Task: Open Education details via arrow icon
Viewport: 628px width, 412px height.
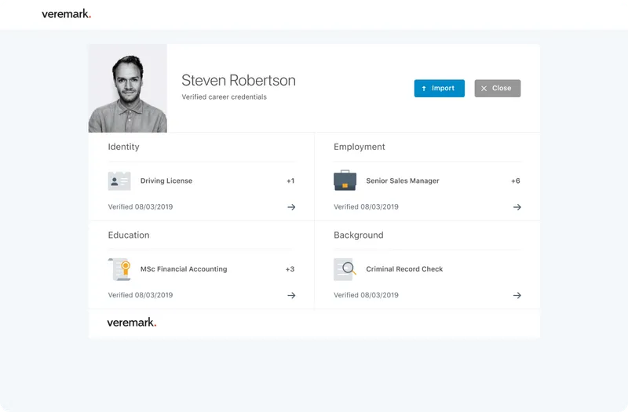Action: (291, 295)
